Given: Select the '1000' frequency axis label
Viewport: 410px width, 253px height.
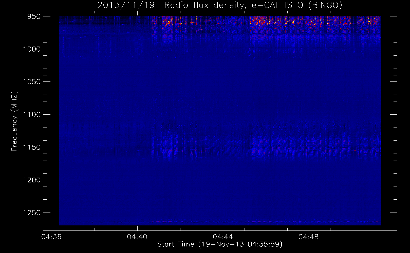Looking at the screenshot, I should pyautogui.click(x=32, y=49).
